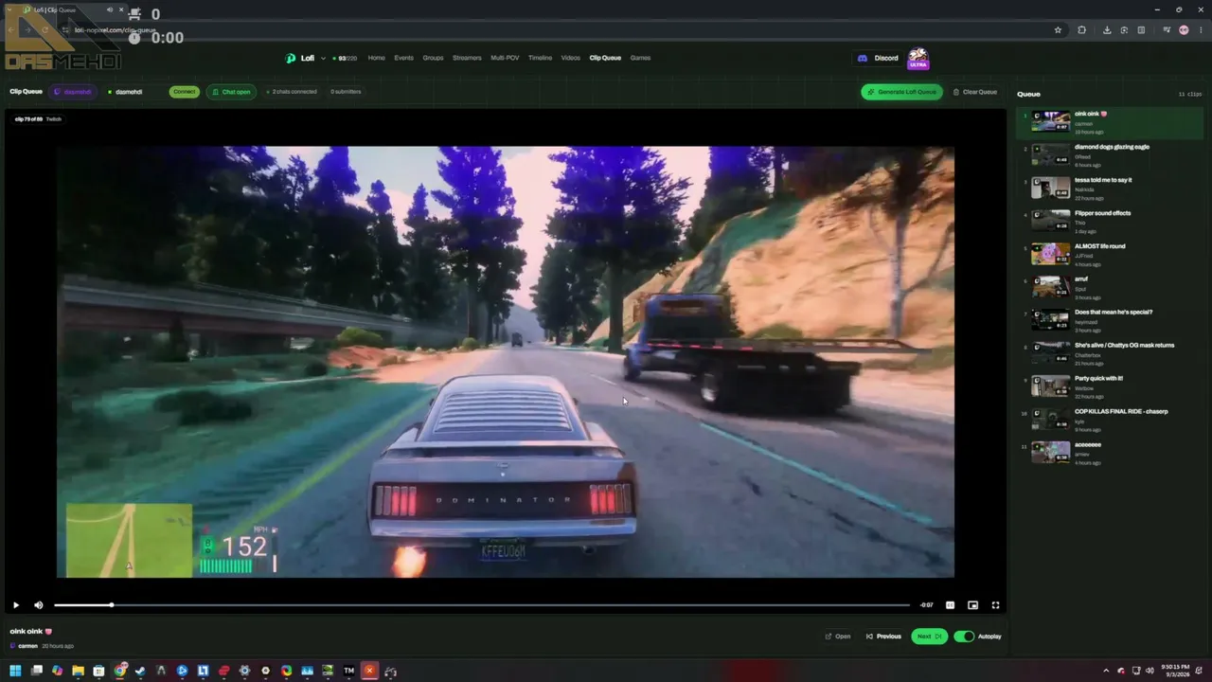Open Microsoft Store from the taskbar
The image size is (1212, 682).
(x=98, y=671)
